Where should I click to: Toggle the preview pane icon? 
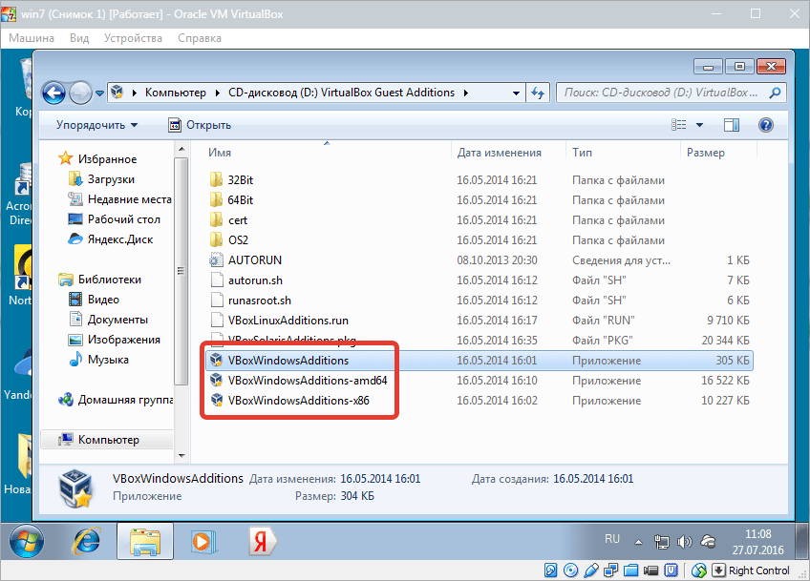pos(732,125)
